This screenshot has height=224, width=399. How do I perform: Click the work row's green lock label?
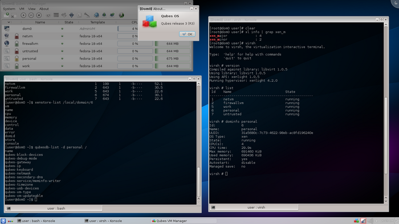17,66
